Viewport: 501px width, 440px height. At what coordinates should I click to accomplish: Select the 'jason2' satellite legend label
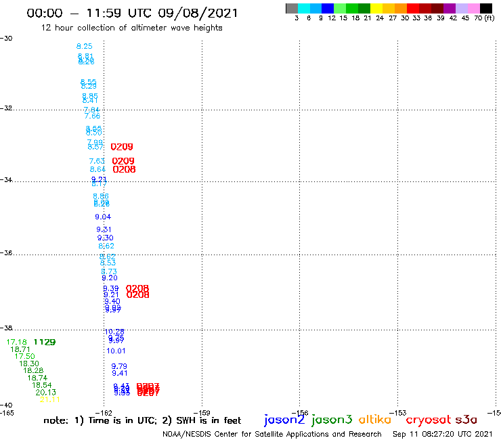pyautogui.click(x=284, y=420)
